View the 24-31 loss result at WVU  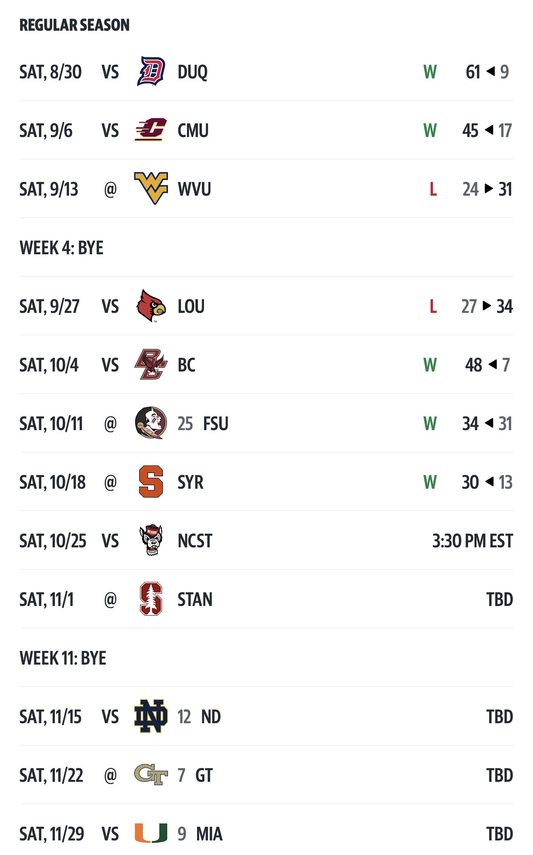coord(487,189)
